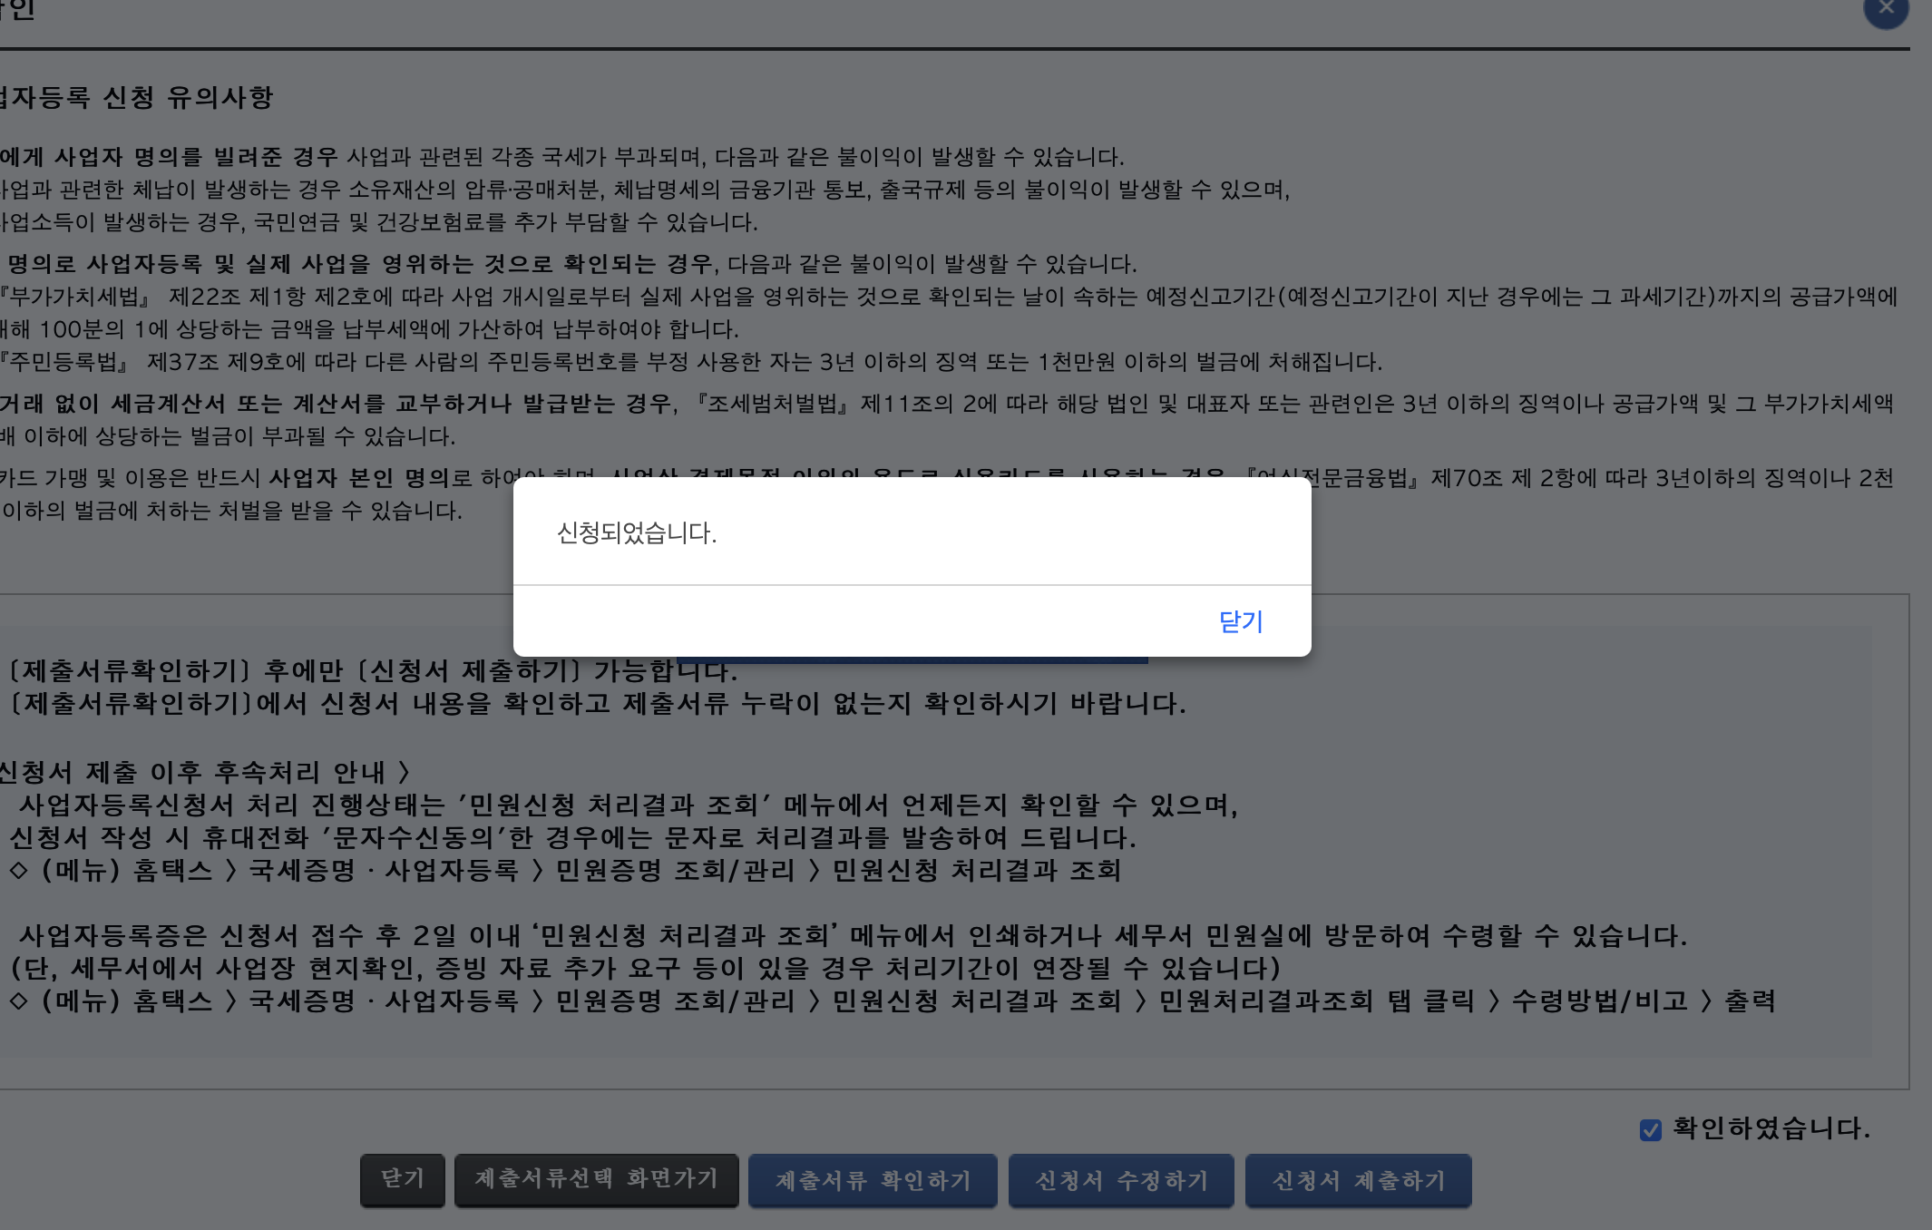
Task: Click the 신청 유의사항 heading
Action: click(x=136, y=97)
